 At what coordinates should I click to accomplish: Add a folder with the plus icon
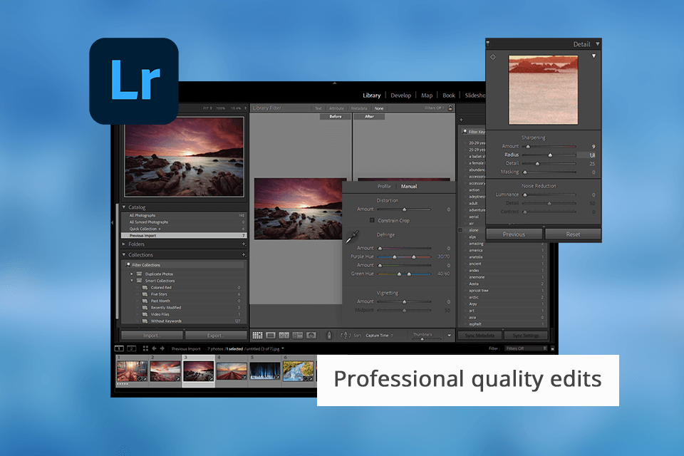click(244, 244)
